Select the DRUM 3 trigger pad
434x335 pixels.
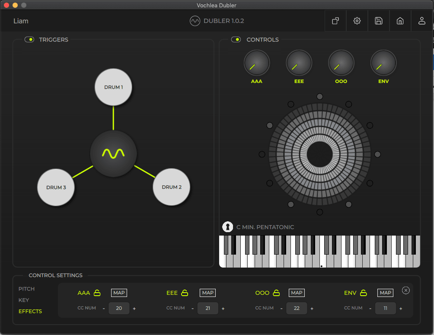[56, 187]
